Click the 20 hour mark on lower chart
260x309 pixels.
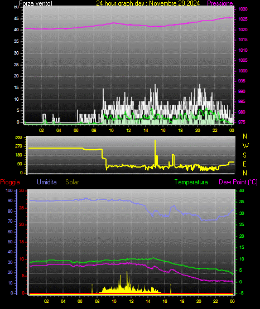(199, 301)
